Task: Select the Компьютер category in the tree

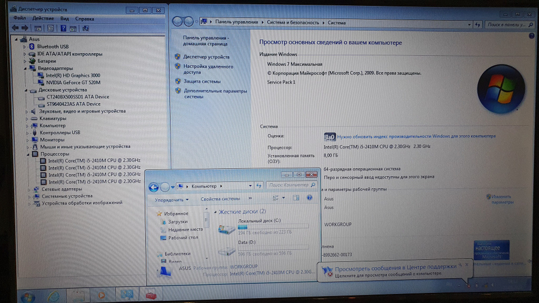Action: tap(52, 125)
